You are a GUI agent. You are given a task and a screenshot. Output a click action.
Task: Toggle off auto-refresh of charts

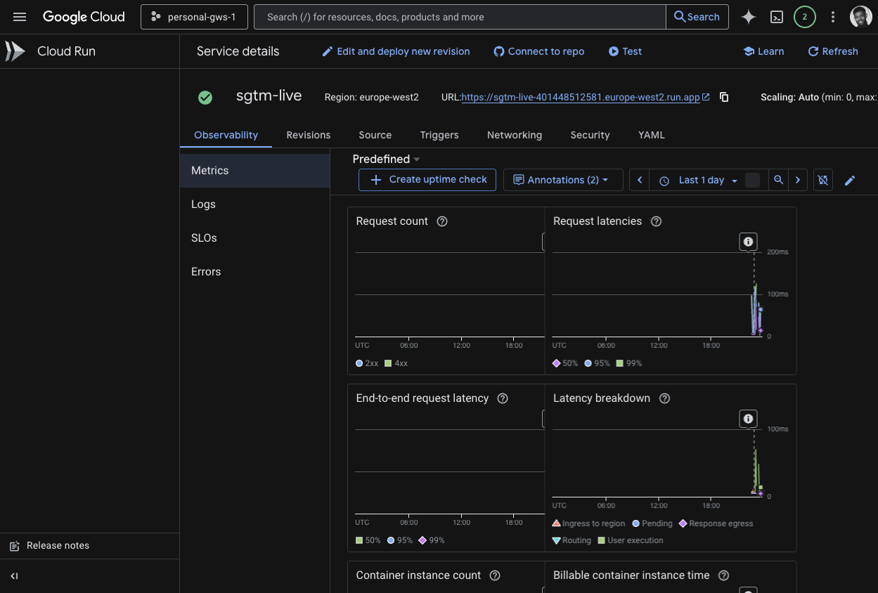[822, 180]
